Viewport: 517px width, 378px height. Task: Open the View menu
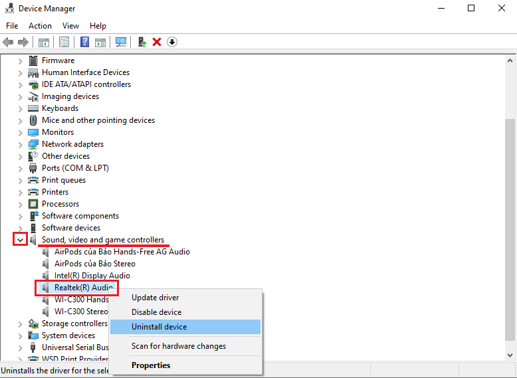point(70,26)
